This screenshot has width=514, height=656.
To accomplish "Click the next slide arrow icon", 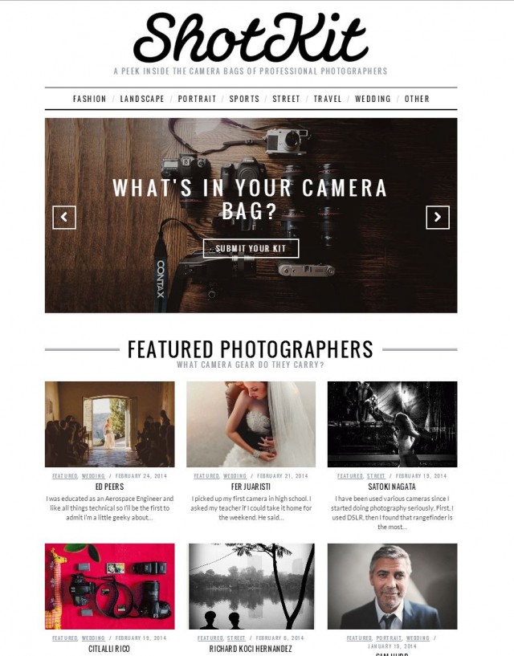I will 438,217.
